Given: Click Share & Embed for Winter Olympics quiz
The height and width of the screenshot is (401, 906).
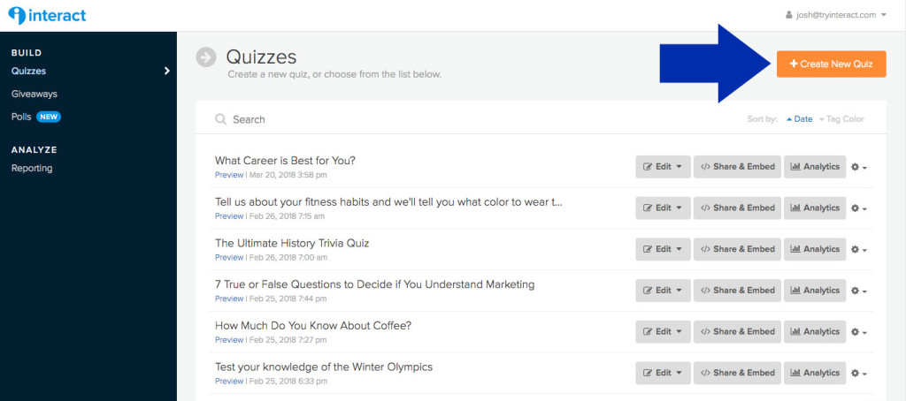Looking at the screenshot, I should (x=737, y=373).
